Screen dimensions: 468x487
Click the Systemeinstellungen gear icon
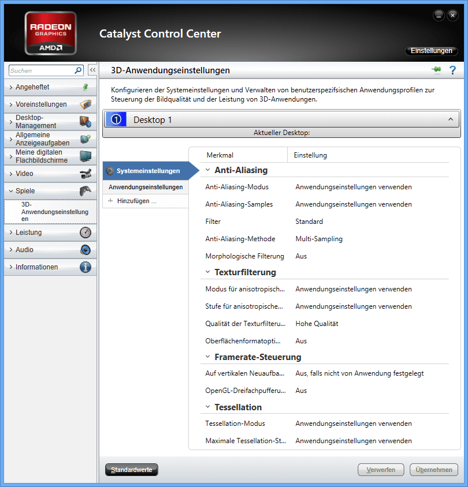point(110,171)
